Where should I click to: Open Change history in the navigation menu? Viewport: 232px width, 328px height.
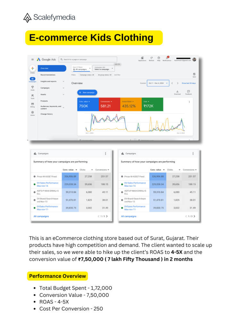click(x=47, y=114)
